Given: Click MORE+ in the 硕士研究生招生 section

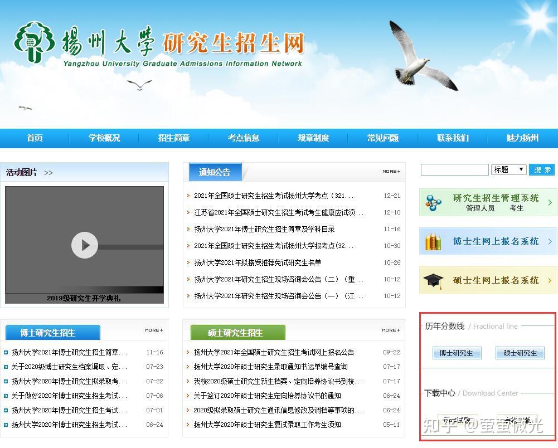Looking at the screenshot, I should [391, 330].
